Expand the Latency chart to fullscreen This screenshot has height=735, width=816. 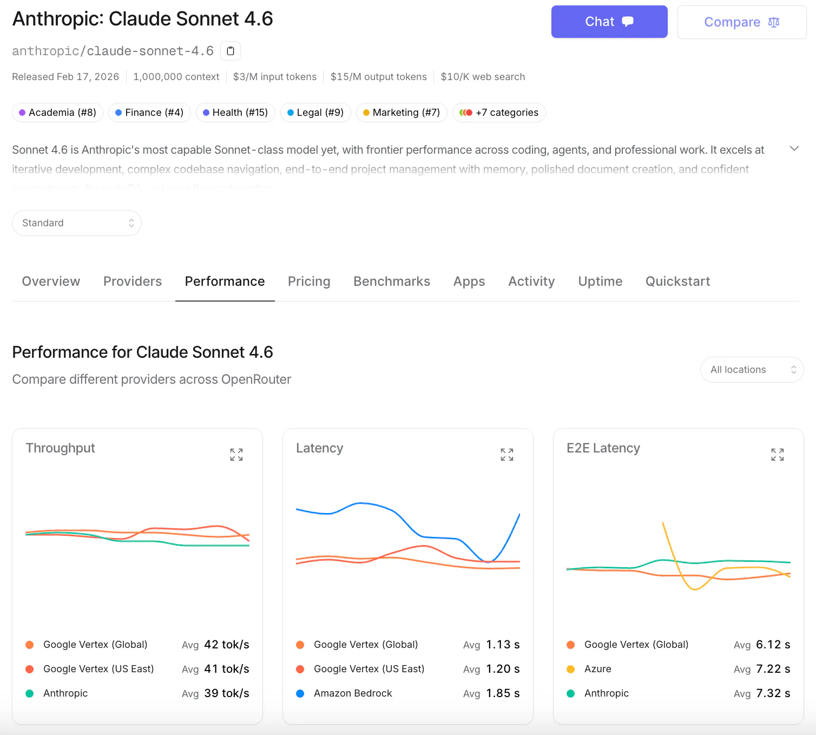[507, 455]
